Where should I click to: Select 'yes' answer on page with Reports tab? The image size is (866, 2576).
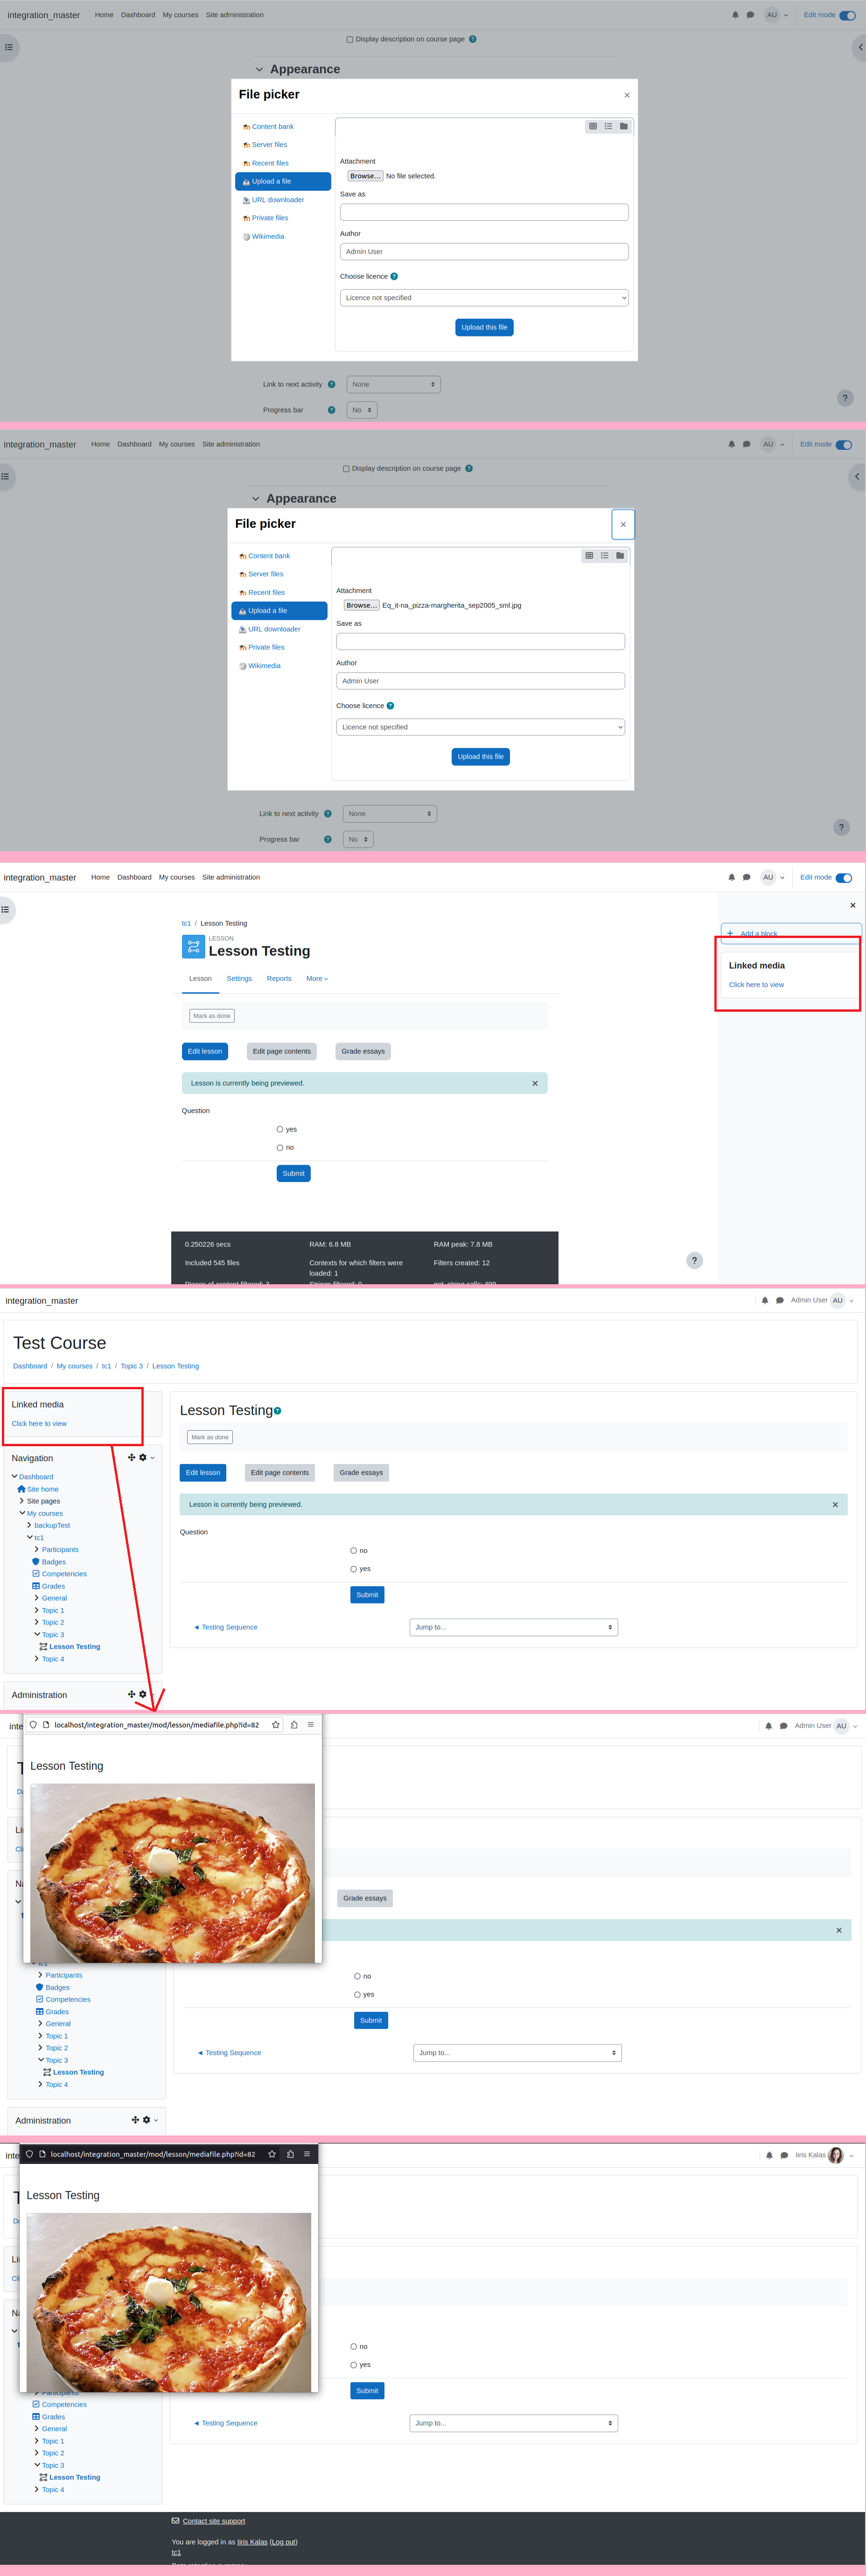coord(280,1129)
